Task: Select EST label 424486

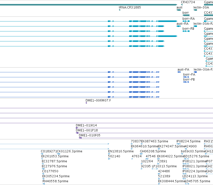Action: coord(164,171)
